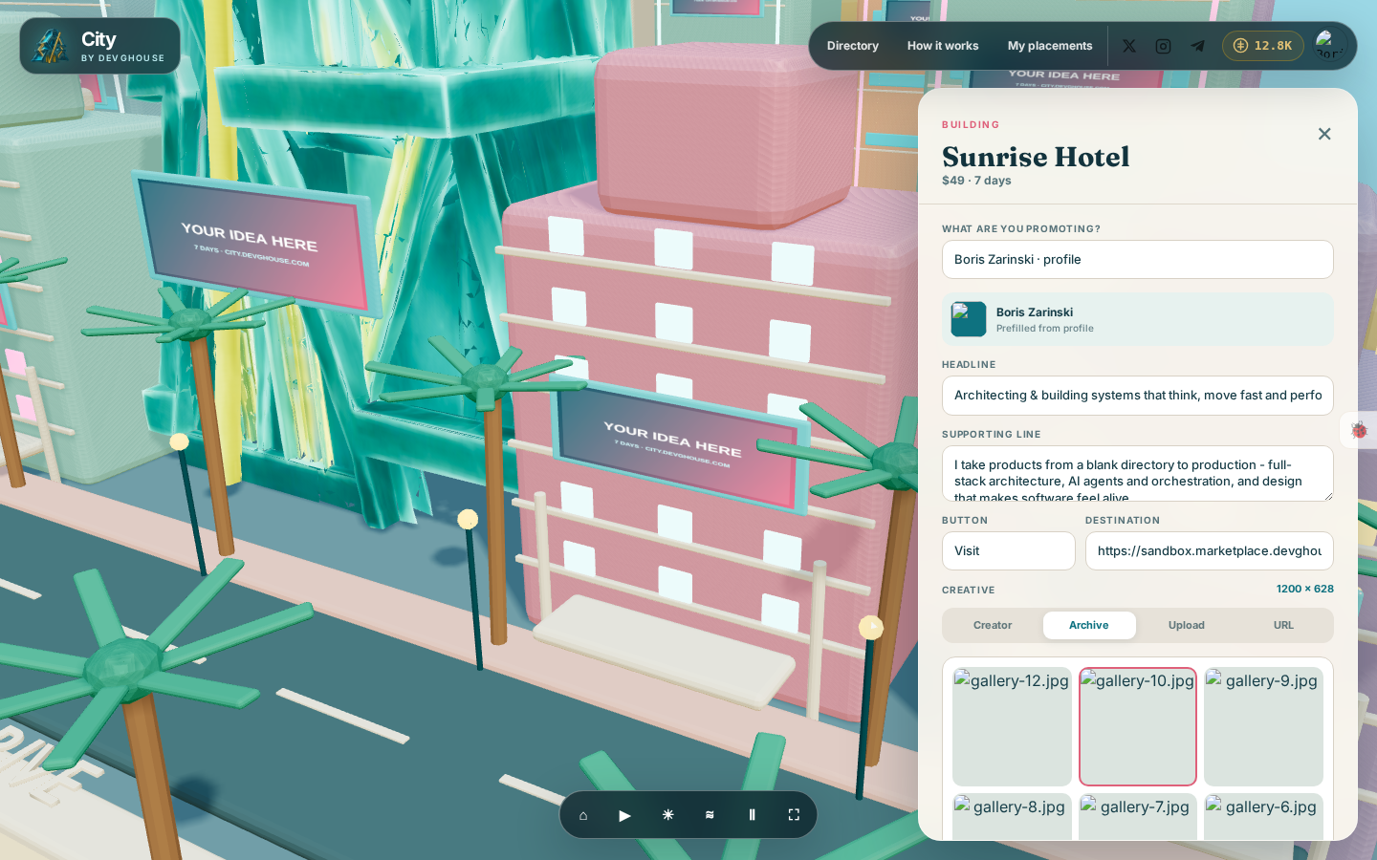1377x860 pixels.
Task: Switch to the Upload tab
Action: (x=1187, y=625)
